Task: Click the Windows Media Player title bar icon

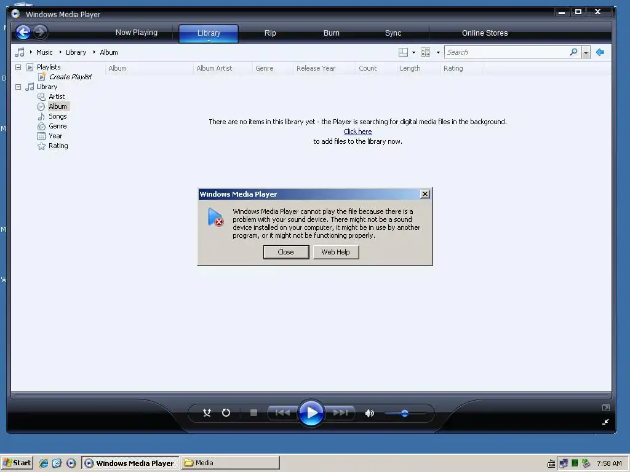Action: (x=15, y=14)
